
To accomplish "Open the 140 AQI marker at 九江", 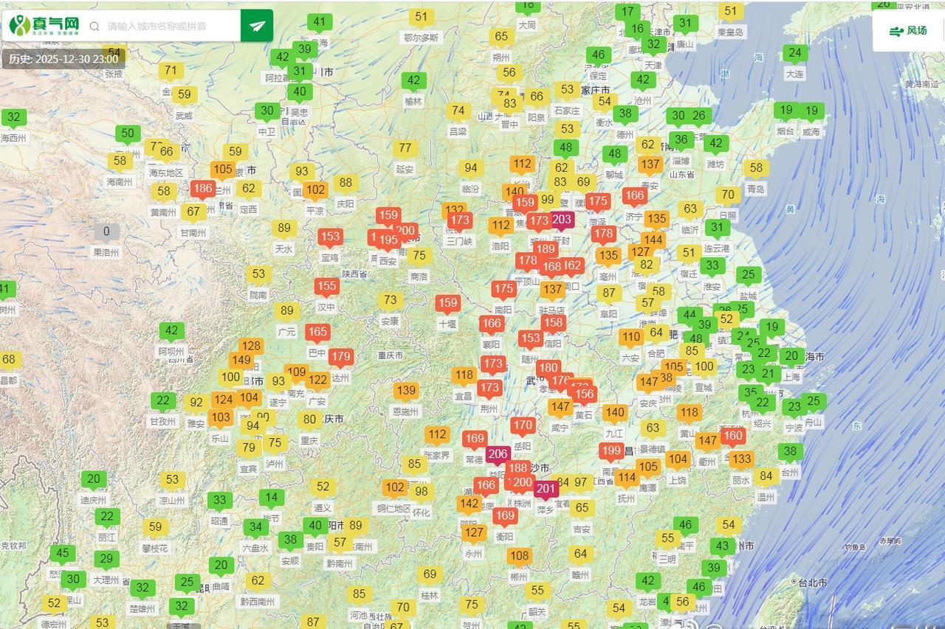I will point(614,413).
